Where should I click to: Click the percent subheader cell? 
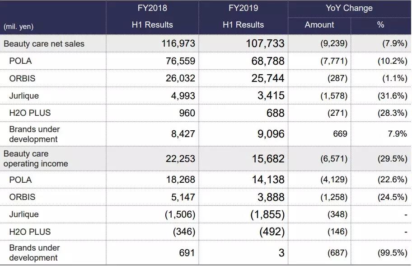point(381,25)
